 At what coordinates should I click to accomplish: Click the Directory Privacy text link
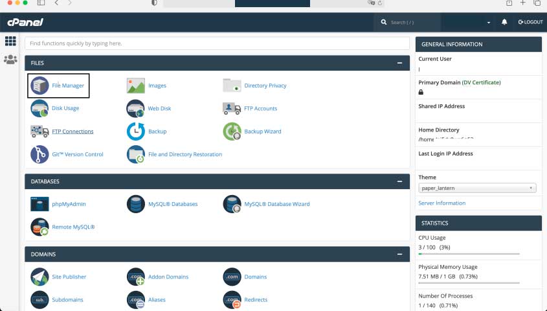click(x=265, y=86)
